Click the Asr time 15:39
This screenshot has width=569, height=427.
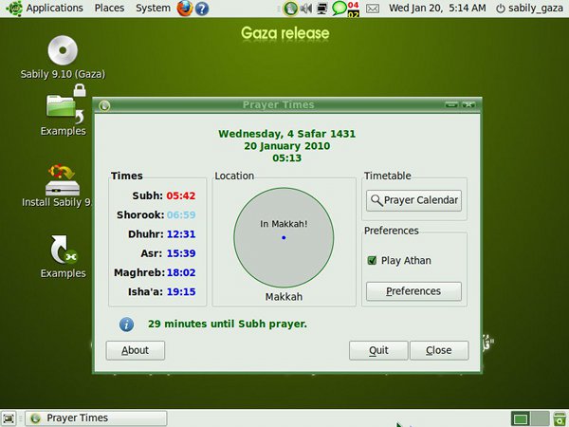[x=181, y=253]
